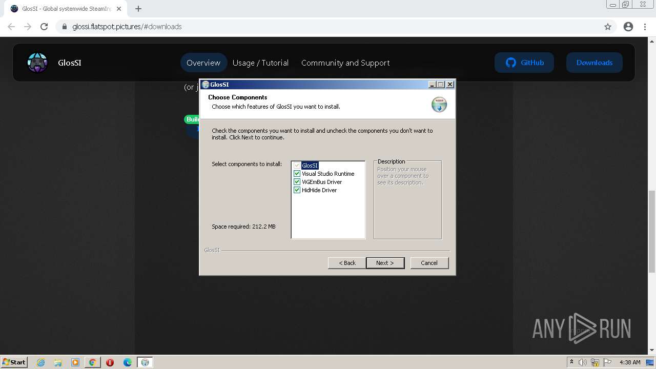Open the Downloads button in page header
656x369 pixels.
coord(594,63)
